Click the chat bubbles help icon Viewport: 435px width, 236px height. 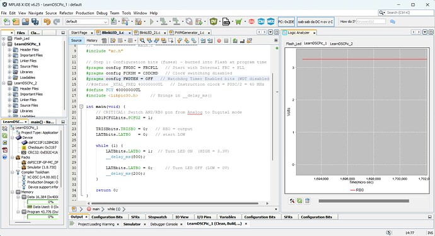click(x=393, y=21)
